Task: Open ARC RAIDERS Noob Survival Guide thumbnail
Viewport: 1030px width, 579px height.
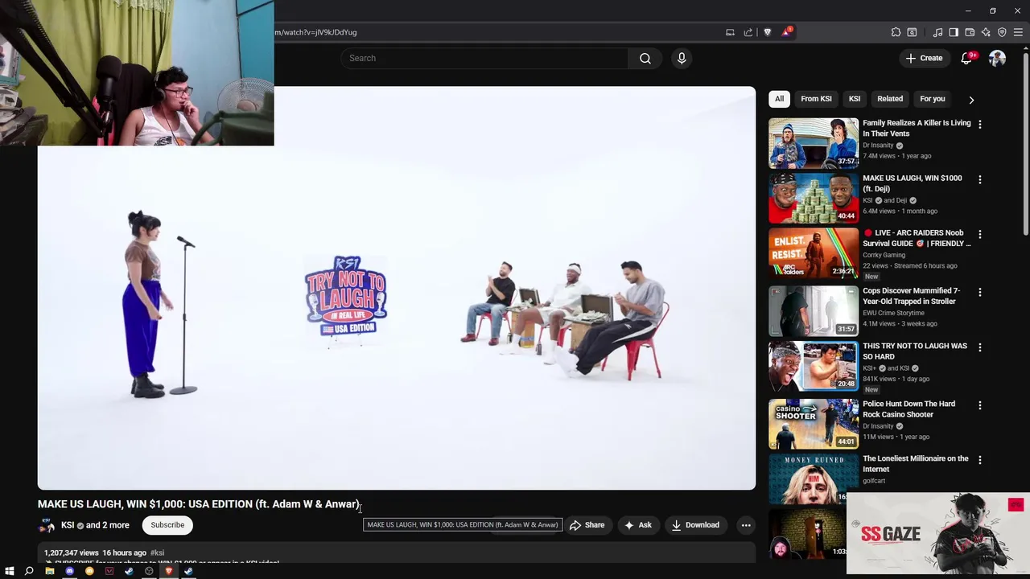Action: coord(814,253)
